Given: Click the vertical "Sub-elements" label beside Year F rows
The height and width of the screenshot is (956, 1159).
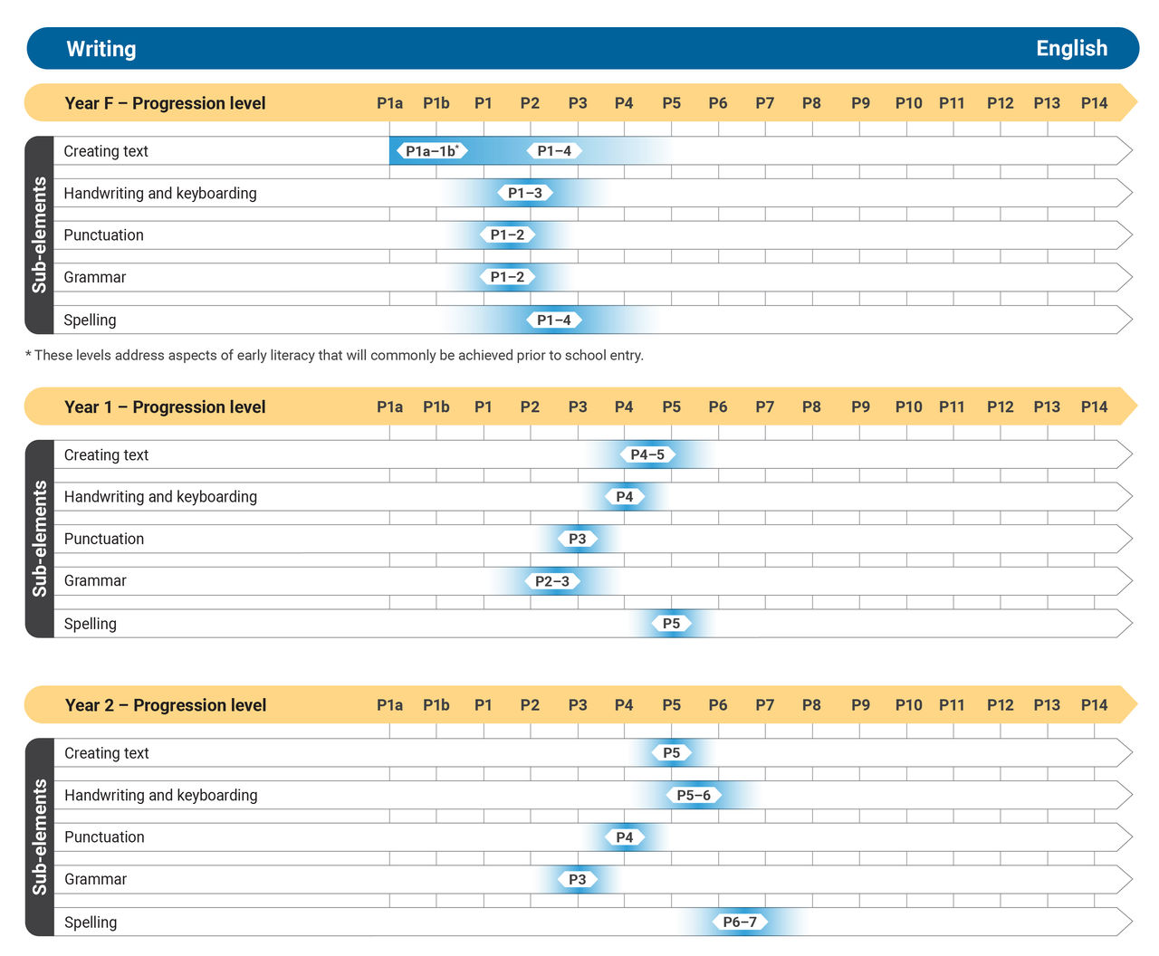Looking at the screenshot, I should [x=39, y=234].
